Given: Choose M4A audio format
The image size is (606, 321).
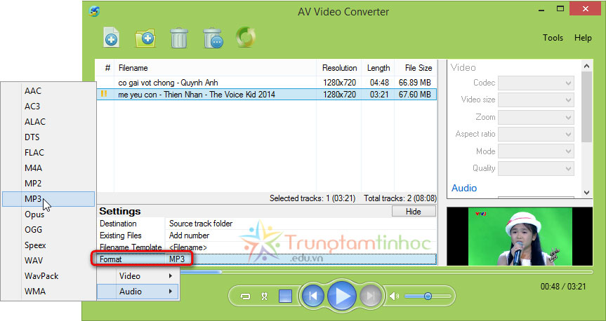Looking at the screenshot, I should coord(48,168).
